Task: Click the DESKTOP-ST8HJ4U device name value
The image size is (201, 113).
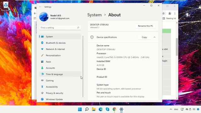Action: pyautogui.click(x=106, y=50)
